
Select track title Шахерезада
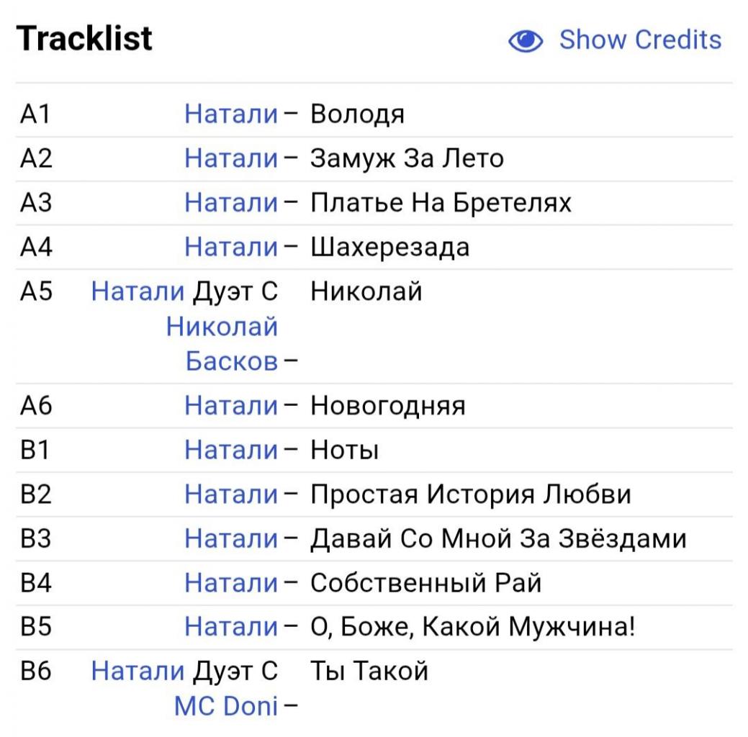389,248
